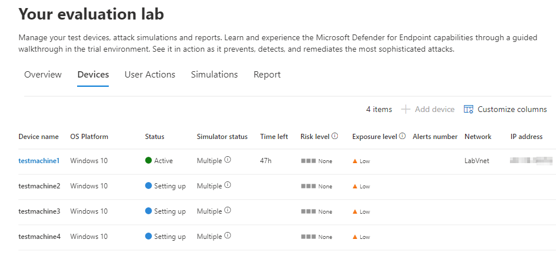Viewport: 556px width, 255px height.
Task: Click testmachine1's Simulator status info icon
Action: (228, 160)
